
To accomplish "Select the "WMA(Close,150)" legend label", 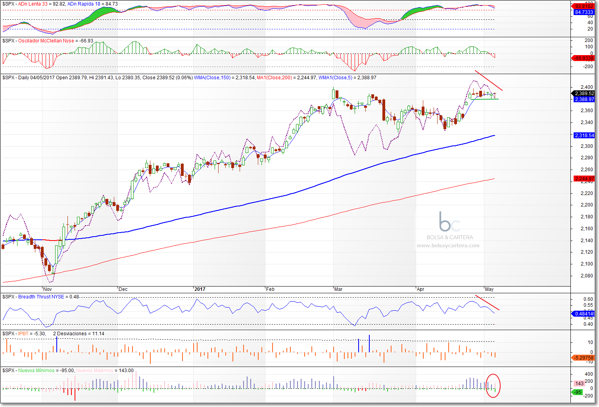I will click(x=212, y=78).
